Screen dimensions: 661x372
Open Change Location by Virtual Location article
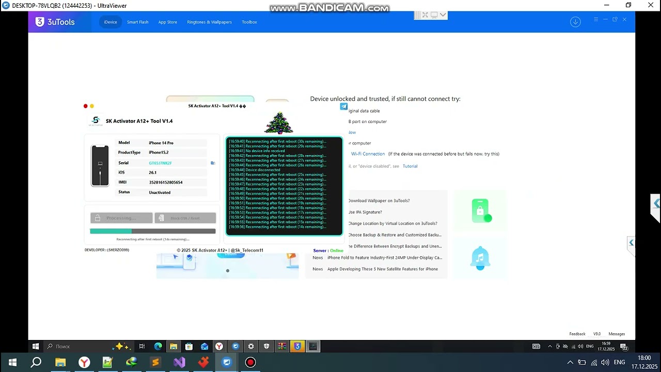pos(392,224)
